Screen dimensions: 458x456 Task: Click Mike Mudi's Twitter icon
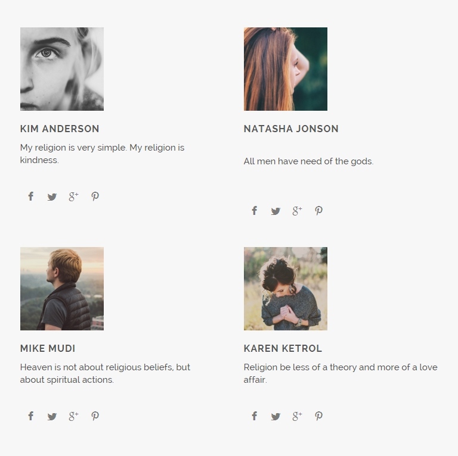[x=52, y=416]
